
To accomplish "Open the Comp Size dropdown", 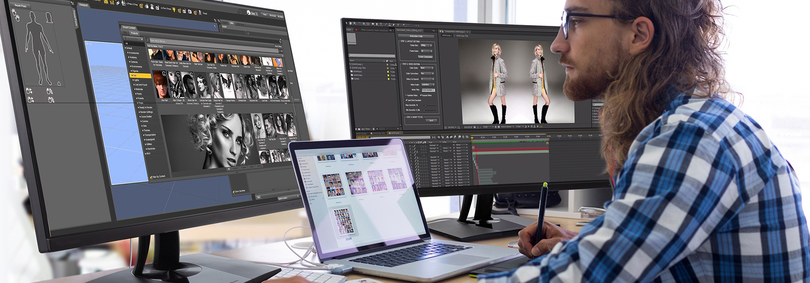I will (x=426, y=45).
